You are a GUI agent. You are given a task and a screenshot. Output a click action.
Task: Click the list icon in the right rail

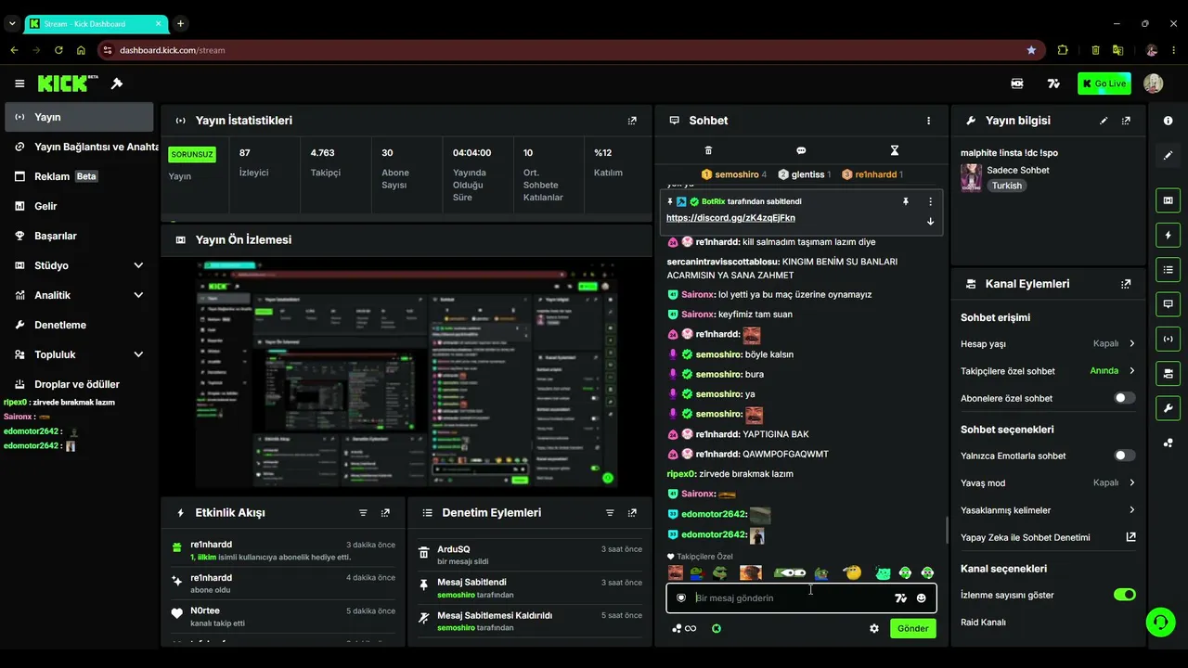[x=1168, y=269]
